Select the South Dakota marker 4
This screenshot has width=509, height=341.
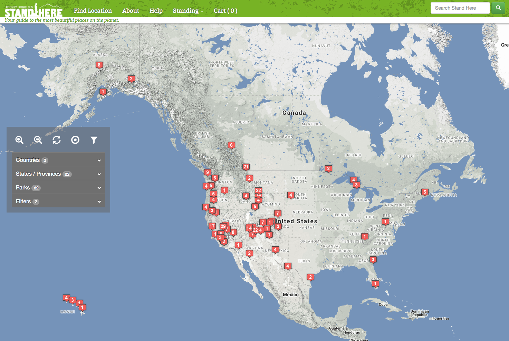(x=291, y=195)
